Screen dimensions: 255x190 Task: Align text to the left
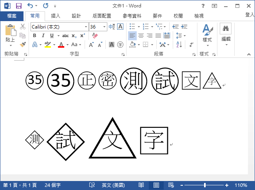click(132, 36)
